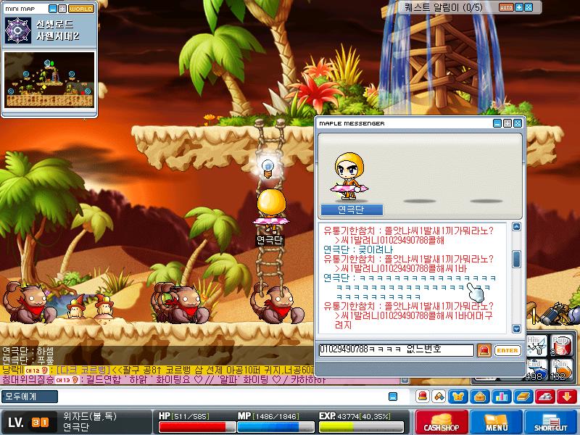Click the ENTER button in Maple Messenger
580x435 pixels.
[507, 350]
